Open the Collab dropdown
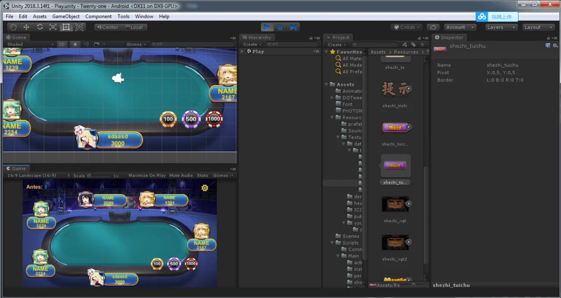The width and height of the screenshot is (561, 298). click(406, 27)
